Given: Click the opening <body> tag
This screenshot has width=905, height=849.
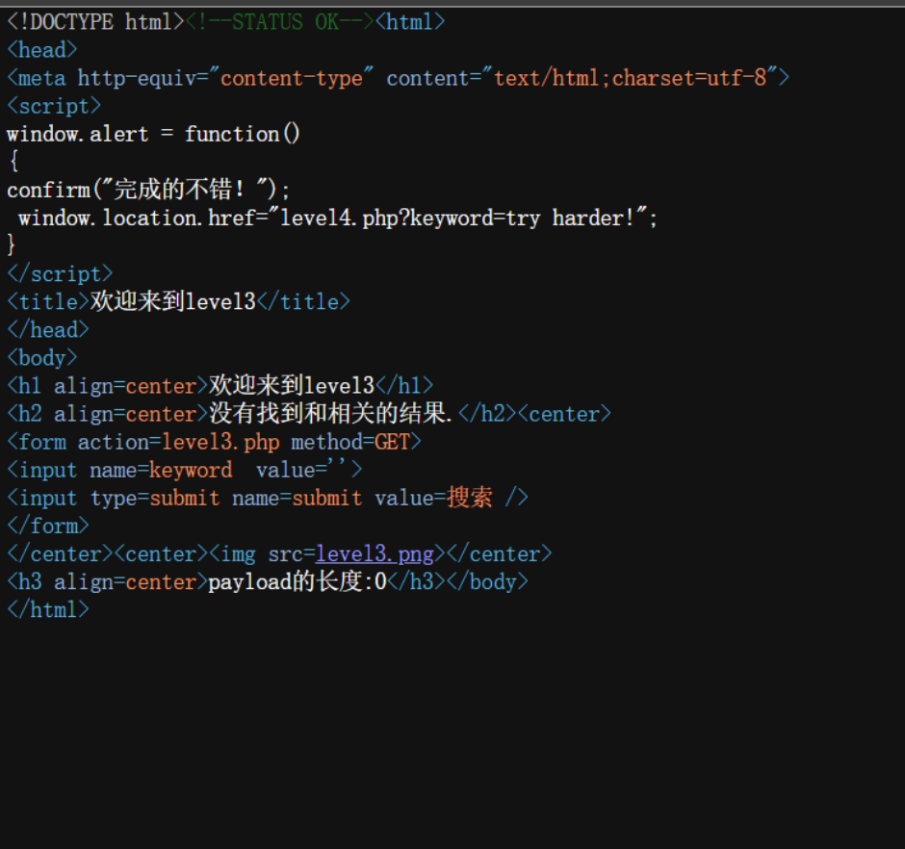Looking at the screenshot, I should 41,358.
